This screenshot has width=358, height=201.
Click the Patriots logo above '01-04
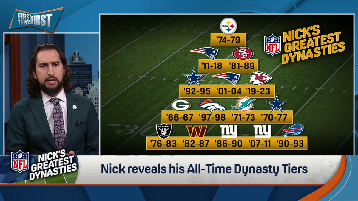(226, 79)
